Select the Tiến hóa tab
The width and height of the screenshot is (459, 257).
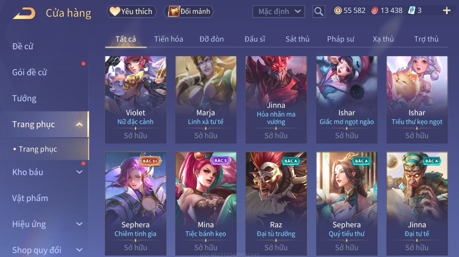pyautogui.click(x=169, y=39)
